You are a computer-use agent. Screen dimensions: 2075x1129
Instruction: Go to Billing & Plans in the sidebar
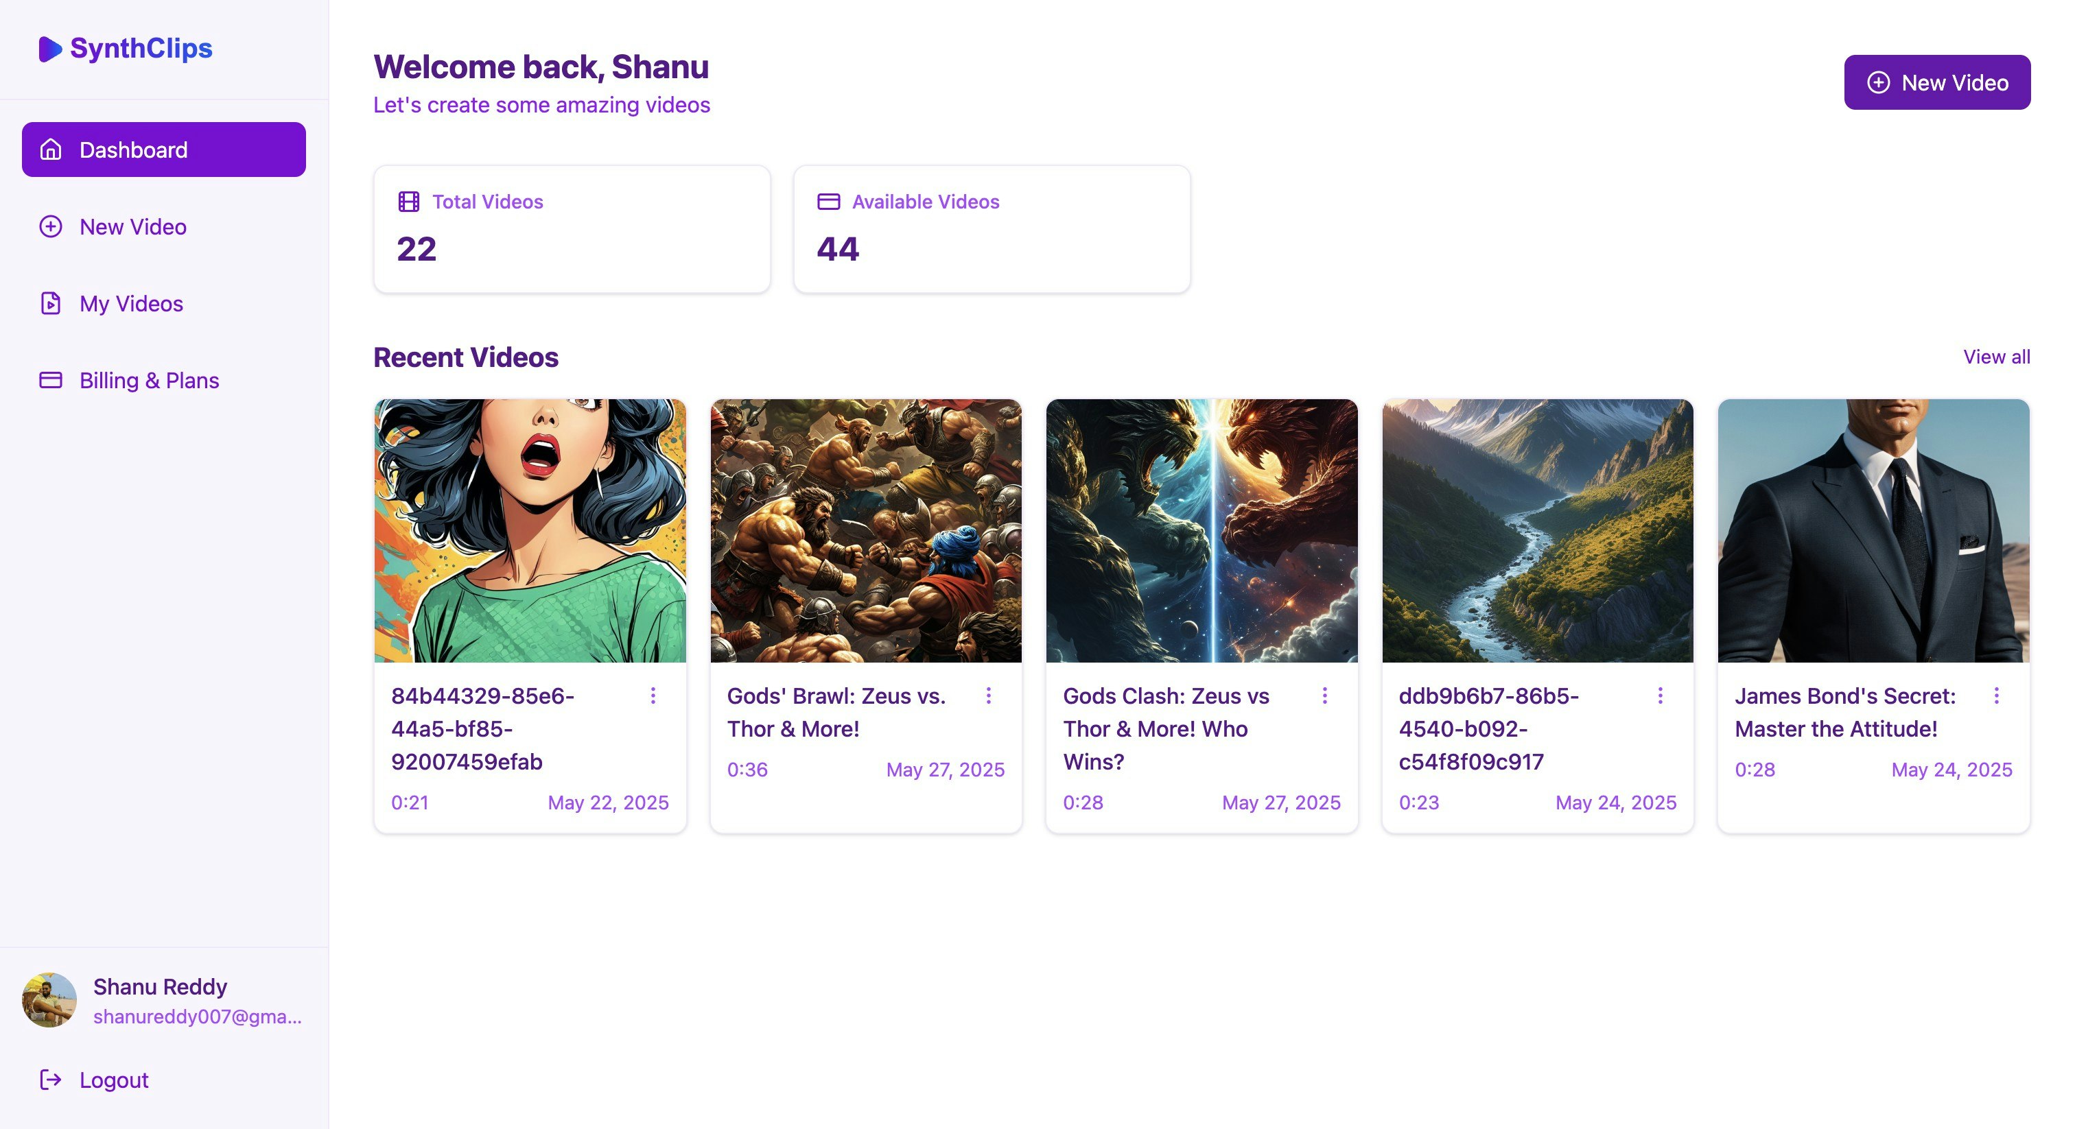pos(149,380)
